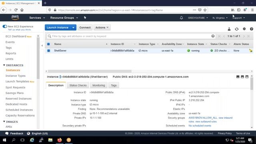Refresh the instances list
Screen dimensions: 256x144
(x=236, y=29)
